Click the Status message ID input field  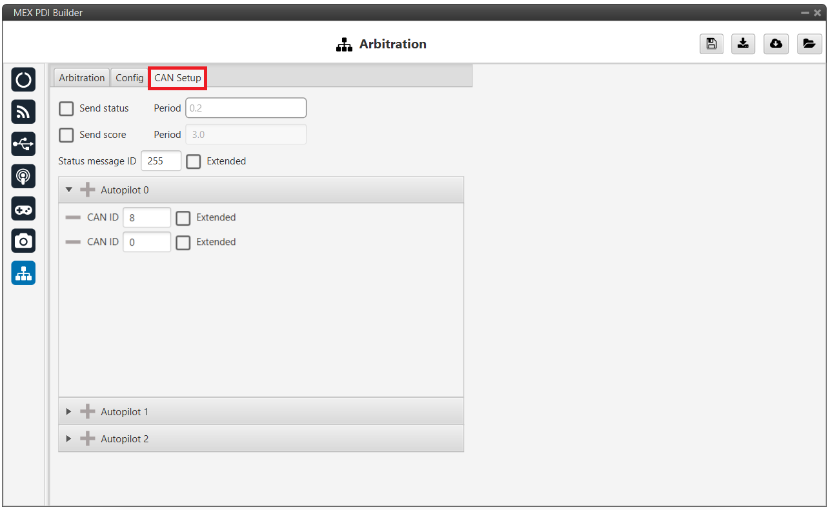click(161, 161)
